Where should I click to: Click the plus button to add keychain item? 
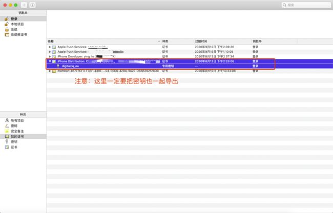pyautogui.click(x=24, y=5)
